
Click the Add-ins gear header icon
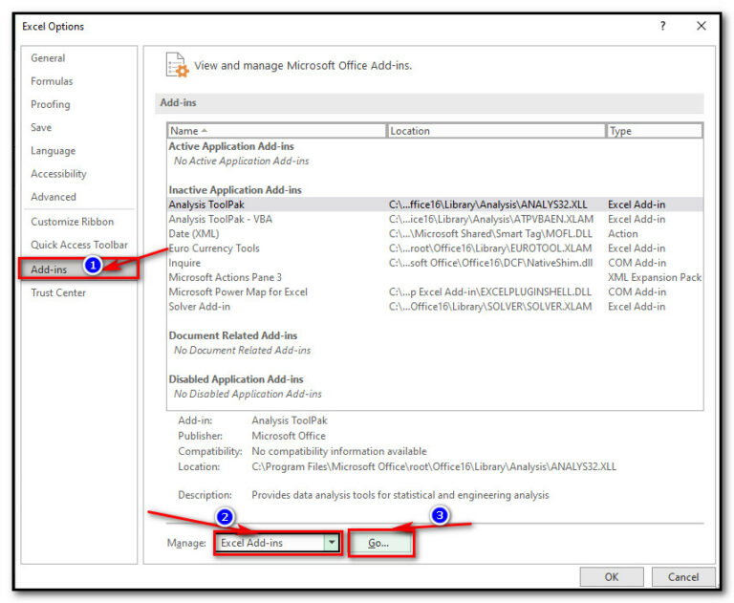177,65
